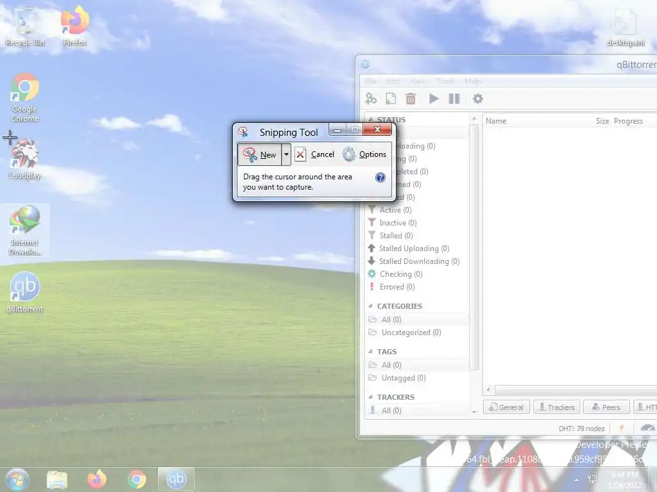Screen dimensions: 657x492
Task: Click the Delete trash icon in qBittorrent
Action: [411, 99]
